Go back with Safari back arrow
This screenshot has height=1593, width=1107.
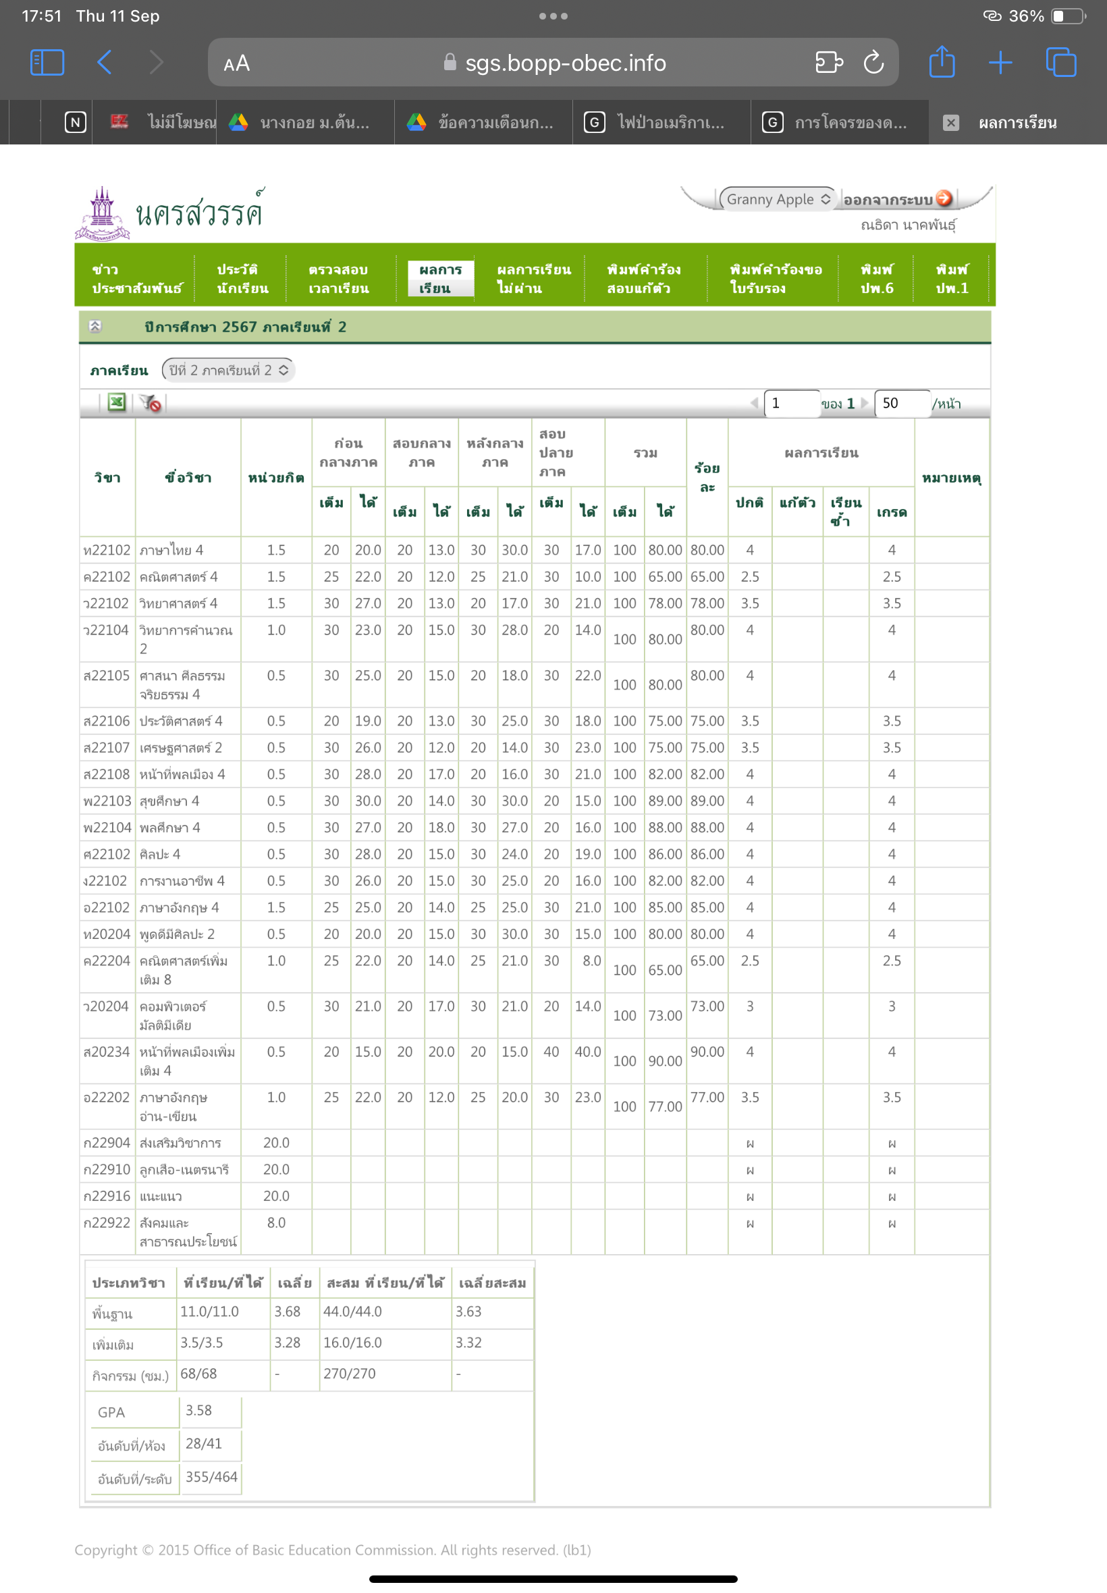click(x=104, y=62)
